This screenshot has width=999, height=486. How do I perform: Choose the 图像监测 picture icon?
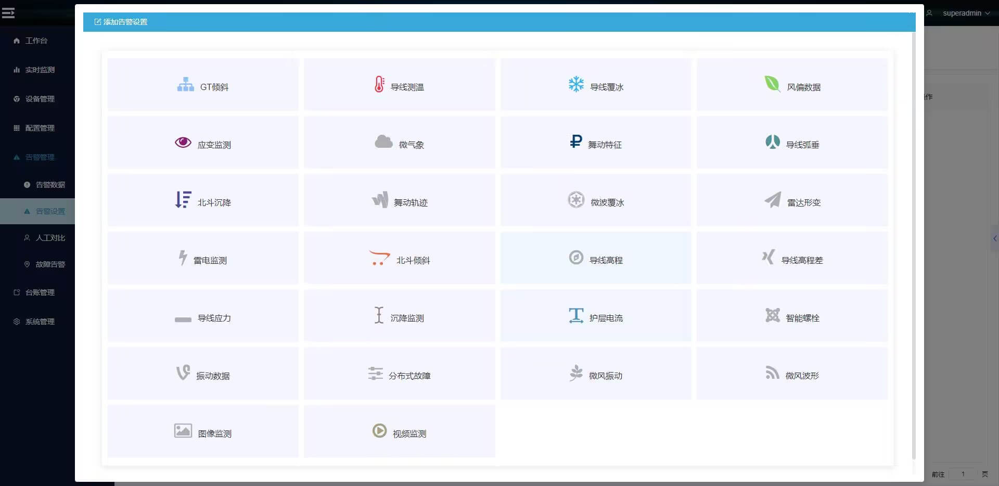(x=183, y=431)
